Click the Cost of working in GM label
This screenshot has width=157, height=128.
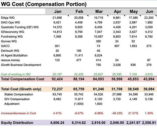[x=16, y=74]
